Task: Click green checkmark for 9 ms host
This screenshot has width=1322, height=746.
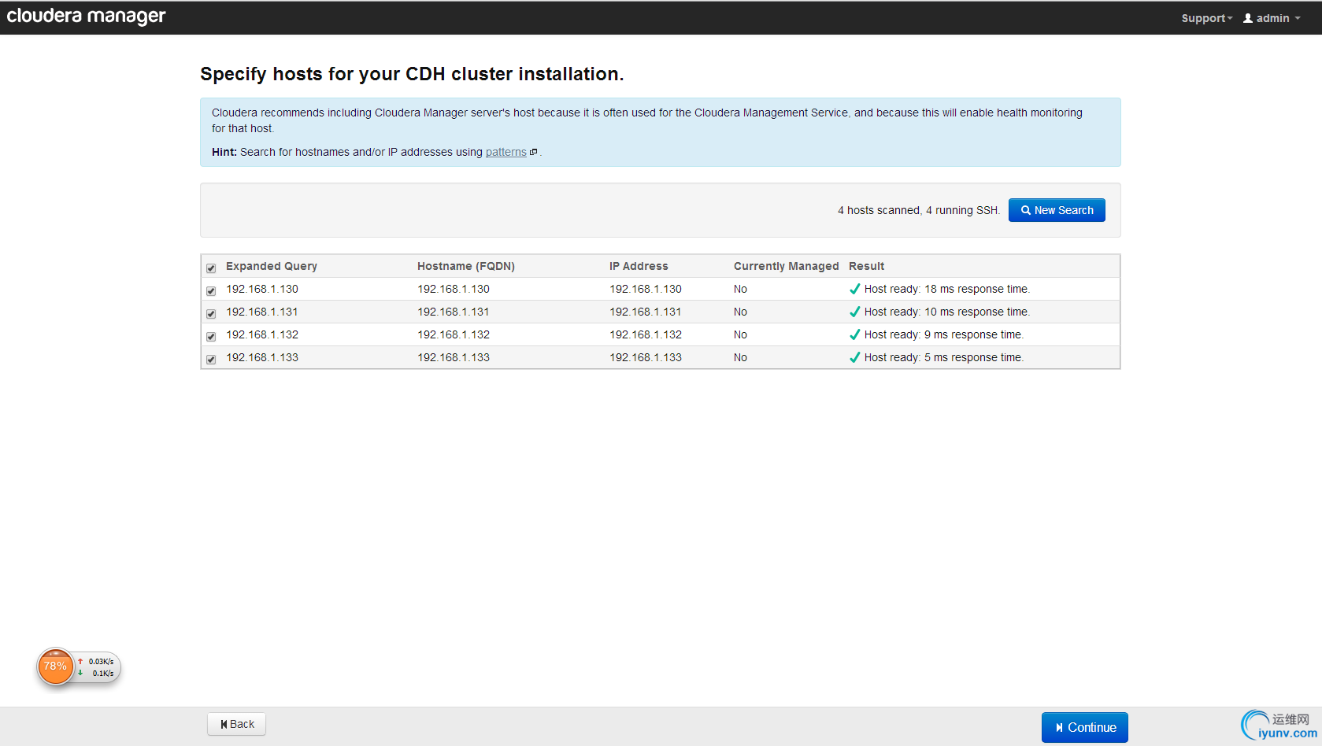Action: point(854,334)
